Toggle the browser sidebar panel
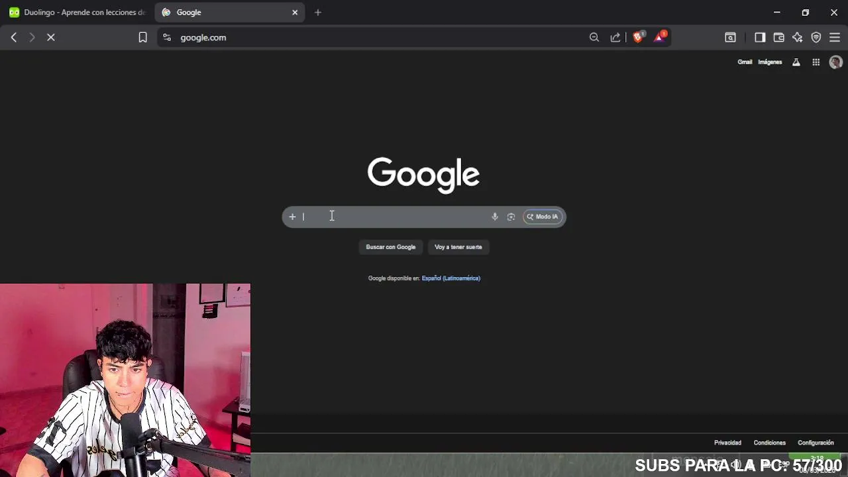This screenshot has height=477, width=848. pyautogui.click(x=760, y=38)
